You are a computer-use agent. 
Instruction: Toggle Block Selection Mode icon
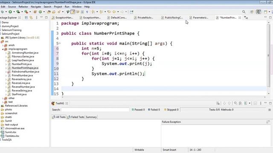click(x=82, y=12)
